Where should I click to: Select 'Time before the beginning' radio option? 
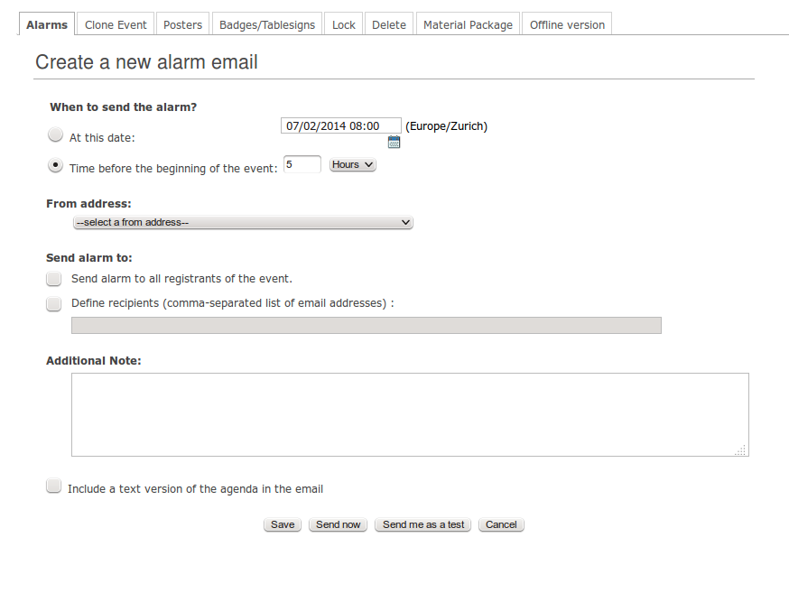pyautogui.click(x=55, y=165)
